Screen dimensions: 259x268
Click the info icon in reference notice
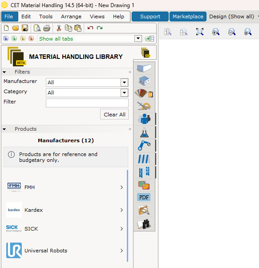(11, 154)
